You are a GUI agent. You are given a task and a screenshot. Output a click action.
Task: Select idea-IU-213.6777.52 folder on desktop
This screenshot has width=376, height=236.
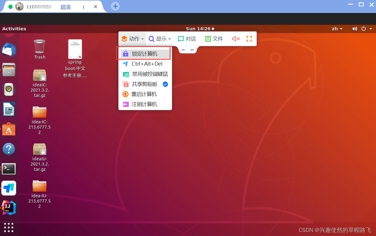tap(39, 194)
